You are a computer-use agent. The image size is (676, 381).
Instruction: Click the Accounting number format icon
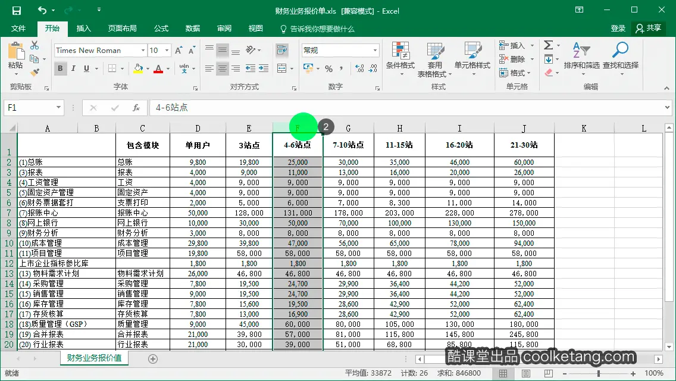(x=308, y=68)
